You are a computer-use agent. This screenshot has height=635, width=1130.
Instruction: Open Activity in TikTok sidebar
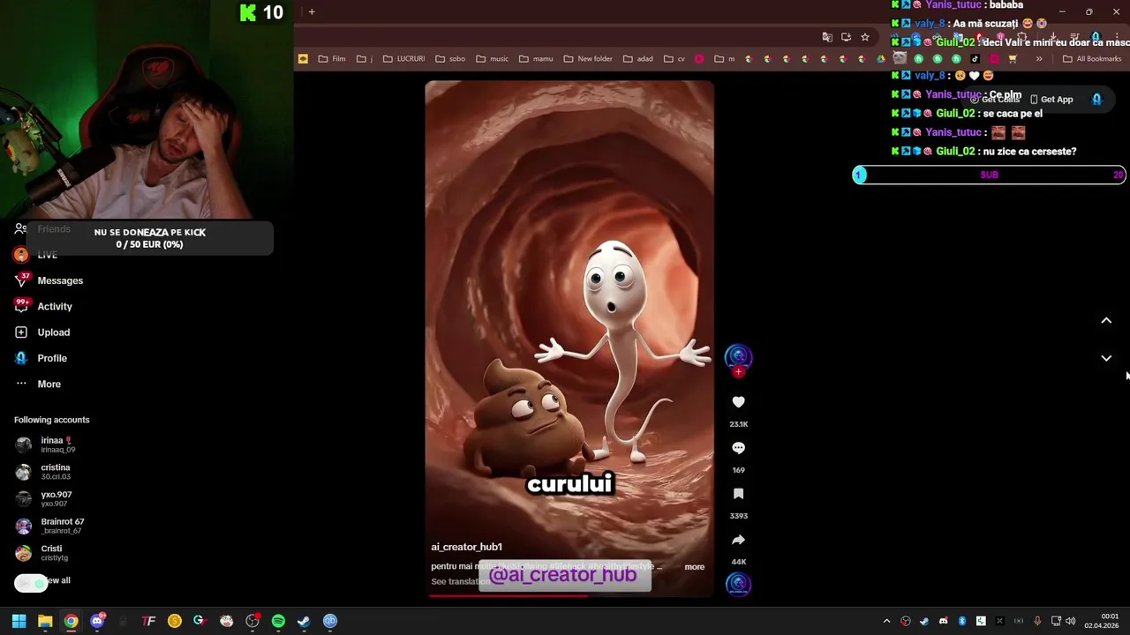[44, 306]
